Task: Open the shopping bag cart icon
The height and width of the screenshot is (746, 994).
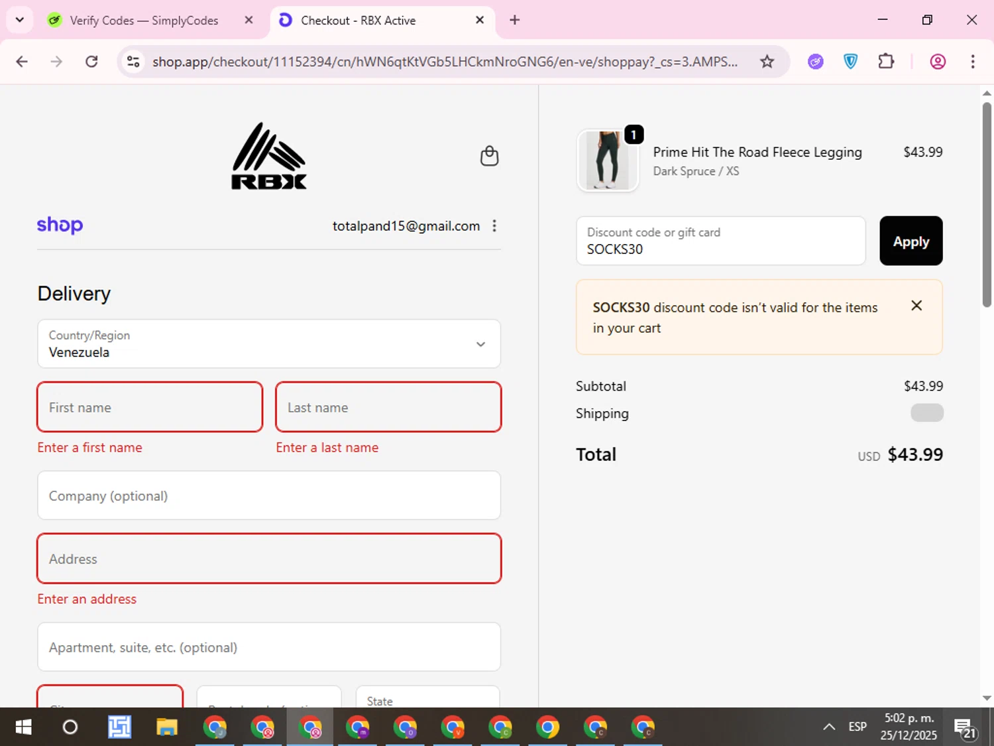Action: coord(489,156)
